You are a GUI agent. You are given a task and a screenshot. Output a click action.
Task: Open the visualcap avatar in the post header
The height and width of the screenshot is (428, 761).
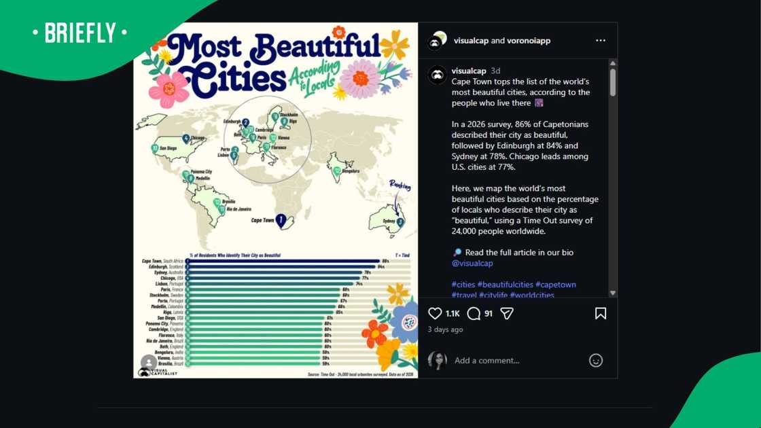[437, 41]
